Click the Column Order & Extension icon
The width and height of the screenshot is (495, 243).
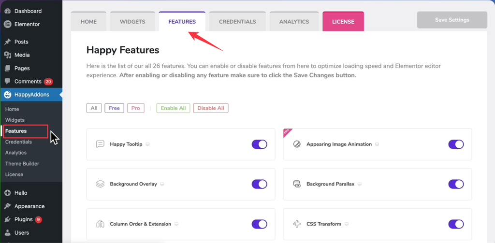[x=100, y=224]
